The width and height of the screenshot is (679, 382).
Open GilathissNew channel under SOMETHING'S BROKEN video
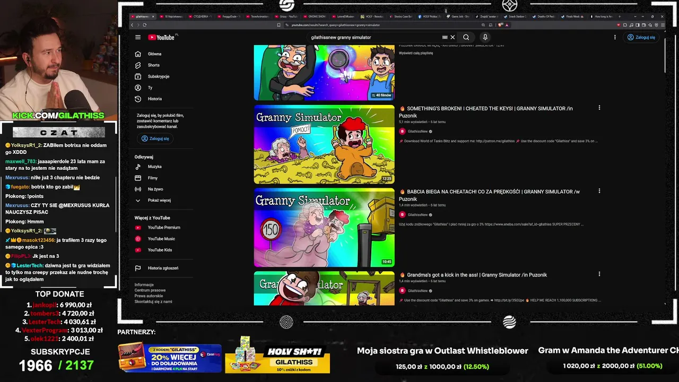coord(417,132)
